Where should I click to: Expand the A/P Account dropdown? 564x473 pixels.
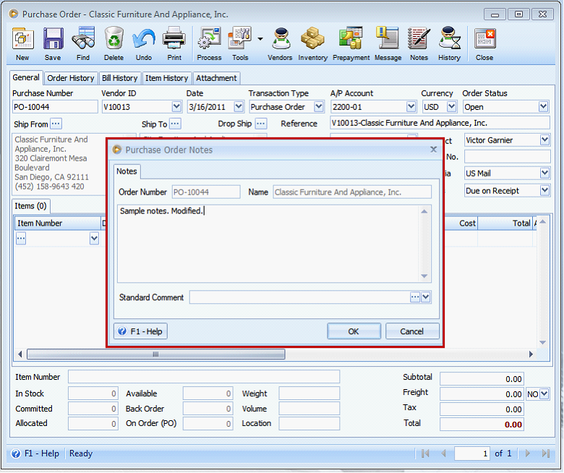411,107
